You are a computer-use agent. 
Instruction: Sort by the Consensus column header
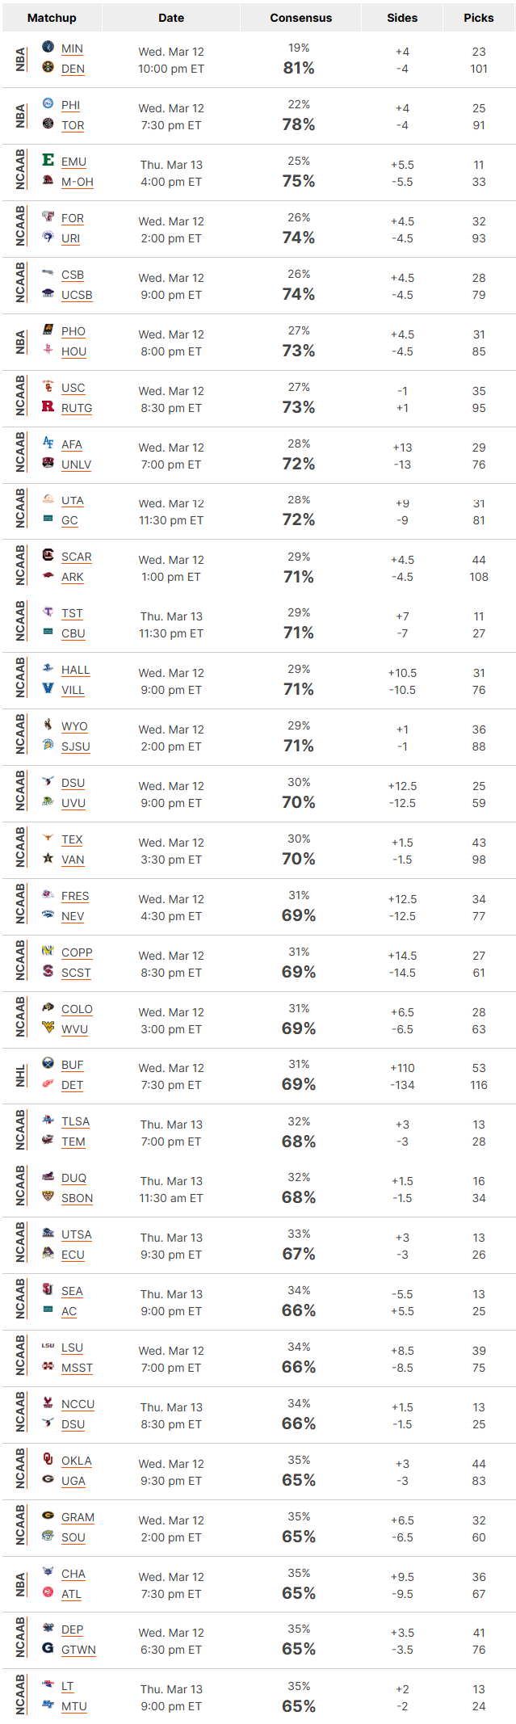coord(300,17)
